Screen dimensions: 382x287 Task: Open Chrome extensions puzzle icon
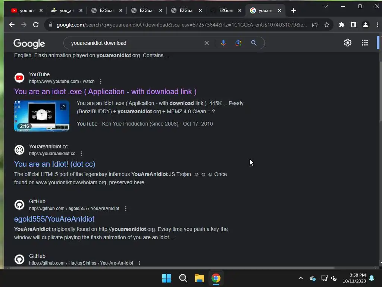click(x=342, y=25)
